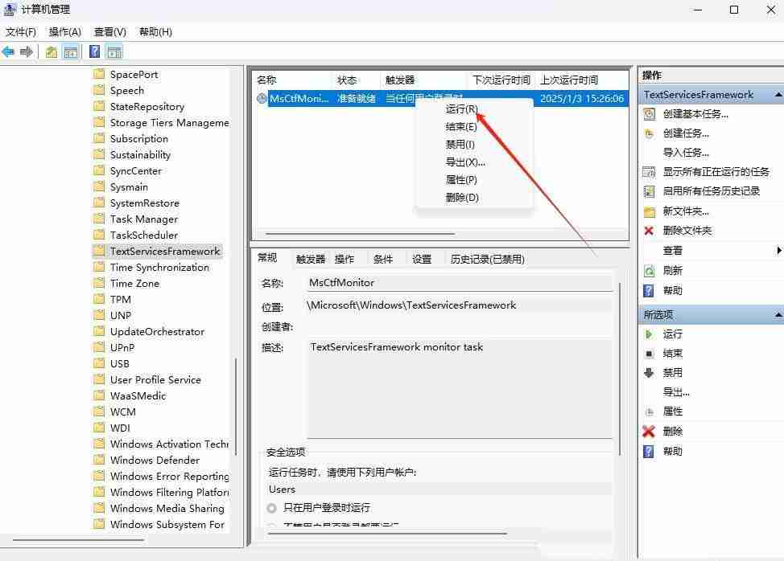This screenshot has height=561, width=784.
Task: Toggle the console tree visibility toolbar icon
Action: coord(70,51)
